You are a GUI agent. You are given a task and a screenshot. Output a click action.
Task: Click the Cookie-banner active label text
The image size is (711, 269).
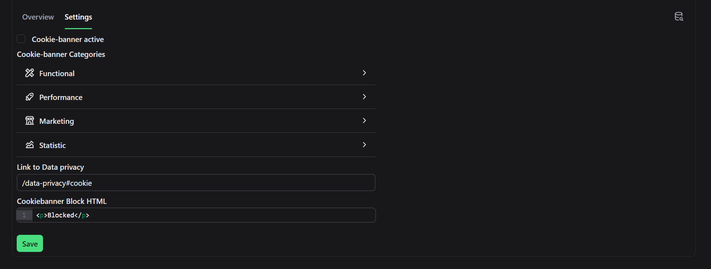pos(68,39)
